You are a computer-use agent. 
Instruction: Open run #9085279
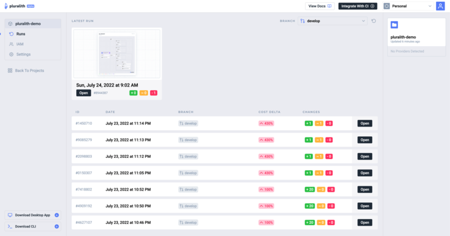click(365, 140)
